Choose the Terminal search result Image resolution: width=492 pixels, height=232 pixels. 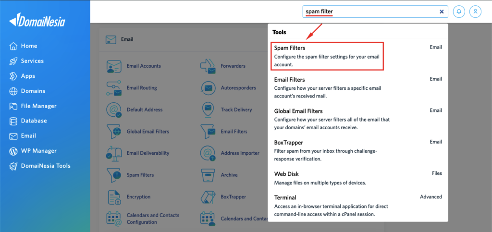click(x=357, y=206)
